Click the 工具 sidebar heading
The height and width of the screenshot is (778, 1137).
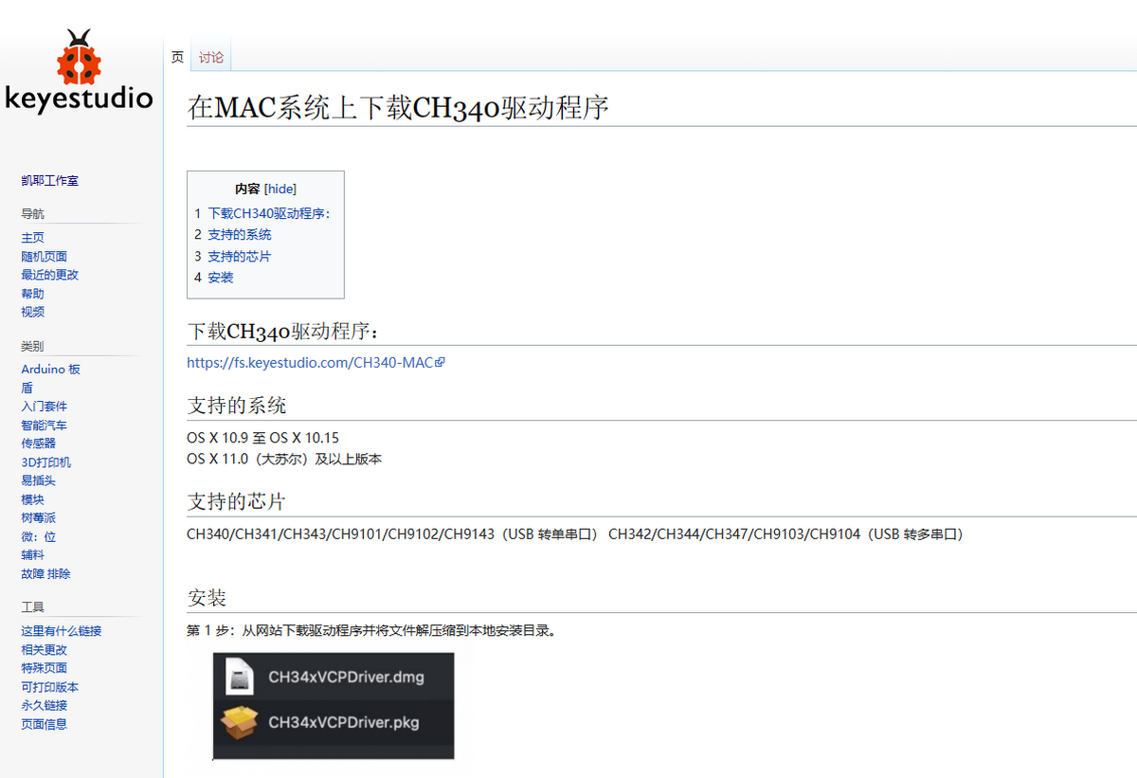pyautogui.click(x=32, y=607)
